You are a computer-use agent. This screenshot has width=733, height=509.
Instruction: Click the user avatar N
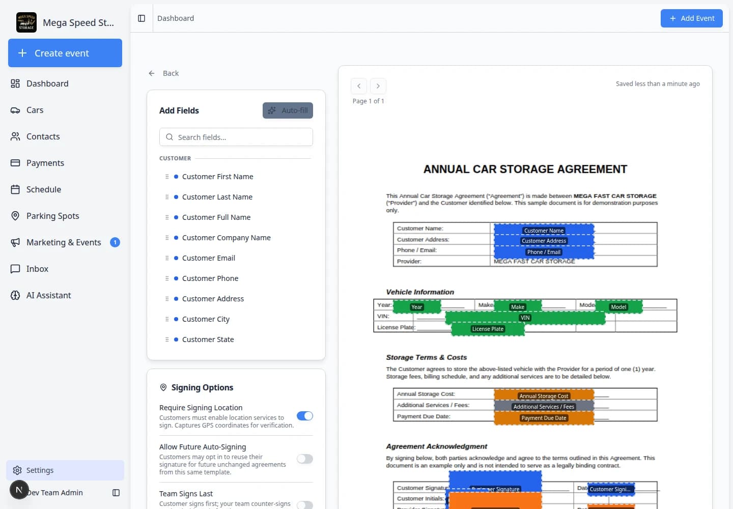click(19, 490)
